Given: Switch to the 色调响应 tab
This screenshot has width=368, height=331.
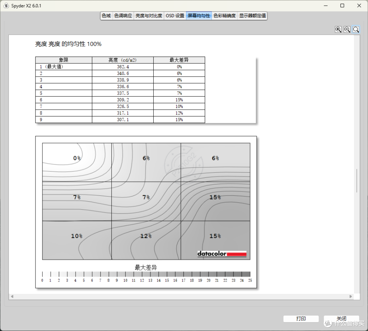Looking at the screenshot, I should point(123,16).
